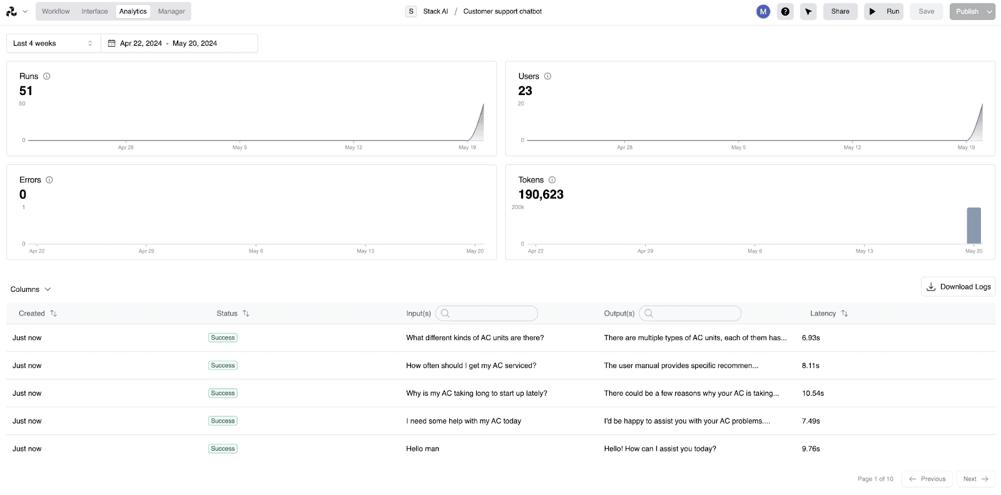Click the Download Logs button
1001x495 pixels.
(x=958, y=287)
